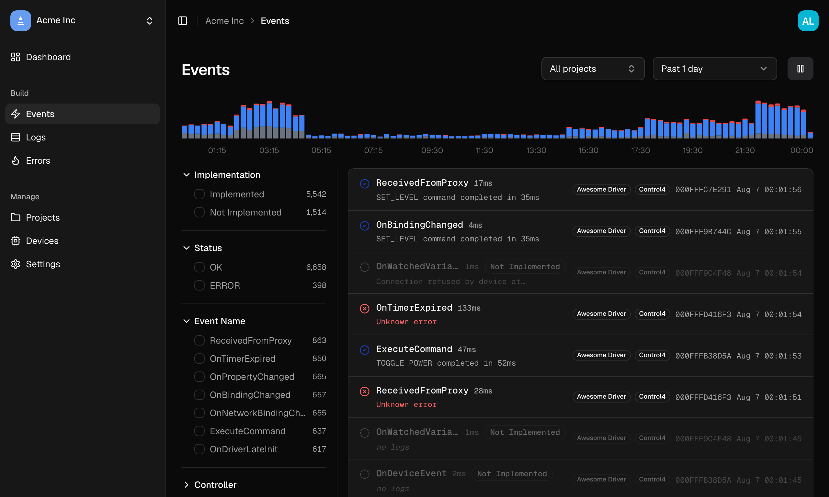Screen dimensions: 829x497
Task: Collapse the Status filter section
Action: (x=202, y=248)
